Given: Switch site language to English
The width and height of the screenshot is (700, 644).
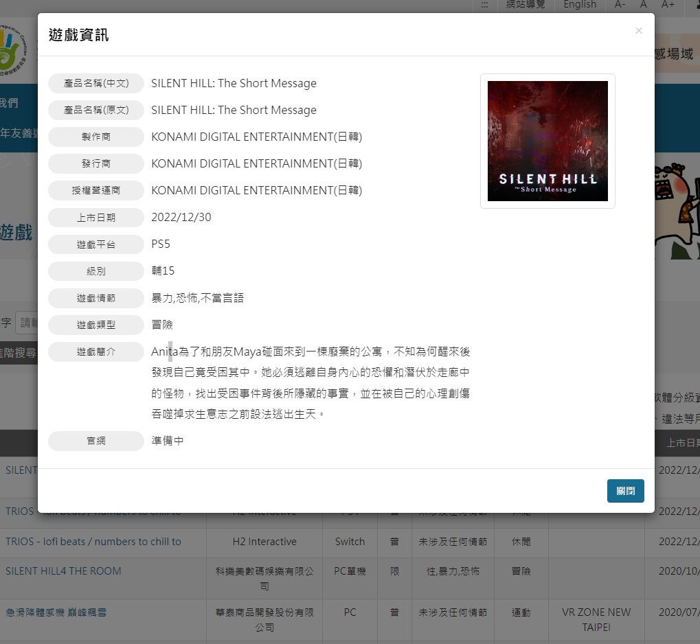Looking at the screenshot, I should point(580,5).
